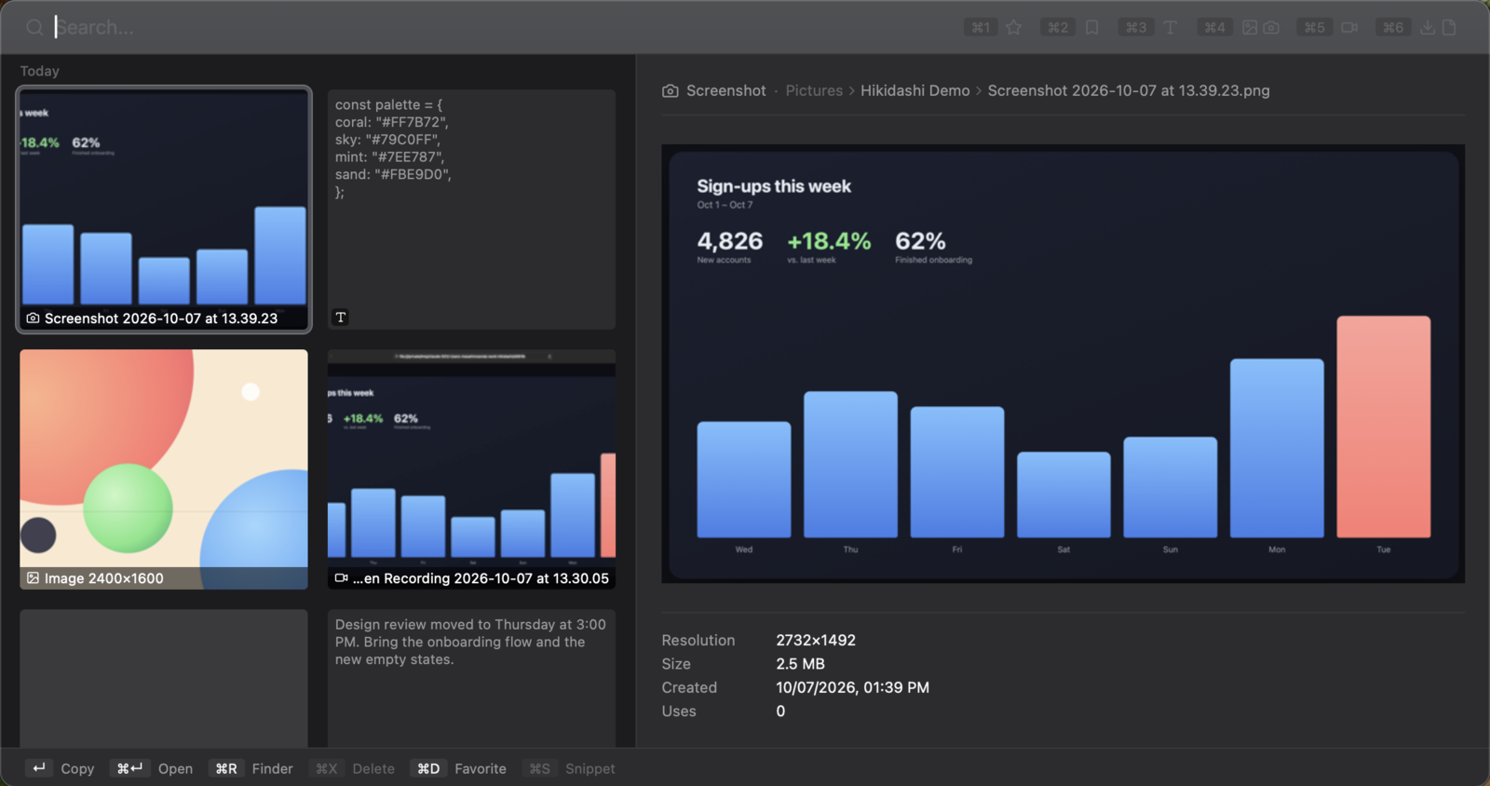Open the Hikidashi Demo breadcrumb folder
This screenshot has width=1490, height=786.
[914, 90]
